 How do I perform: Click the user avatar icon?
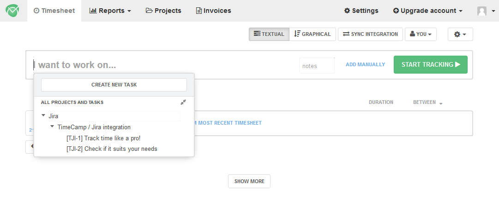click(482, 11)
